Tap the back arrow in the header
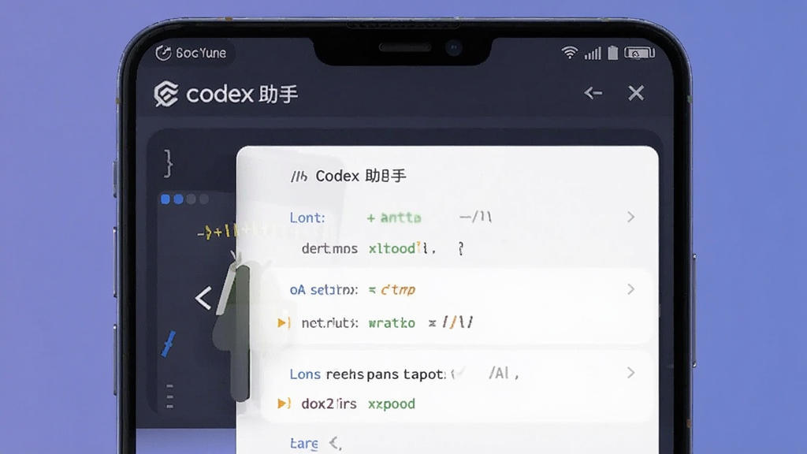This screenshot has width=807, height=454. pos(593,93)
